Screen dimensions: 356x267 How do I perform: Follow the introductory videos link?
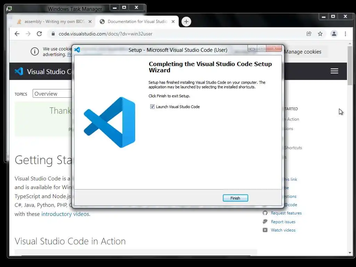pos(66,214)
